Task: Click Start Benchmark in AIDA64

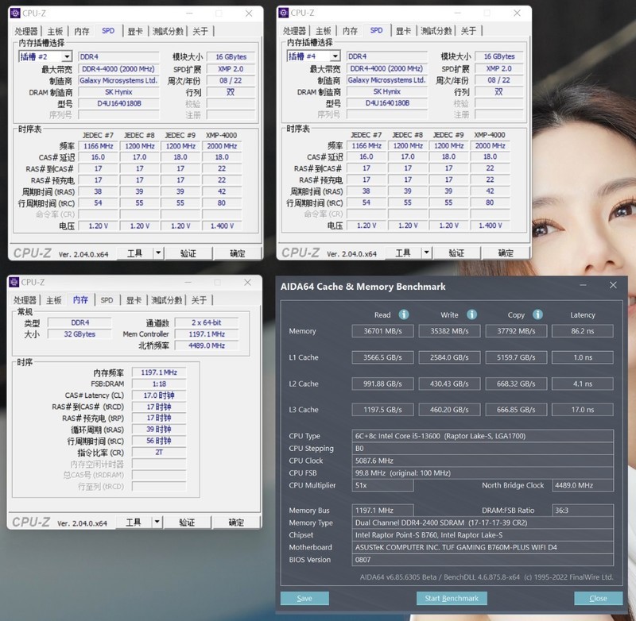Action: (452, 598)
